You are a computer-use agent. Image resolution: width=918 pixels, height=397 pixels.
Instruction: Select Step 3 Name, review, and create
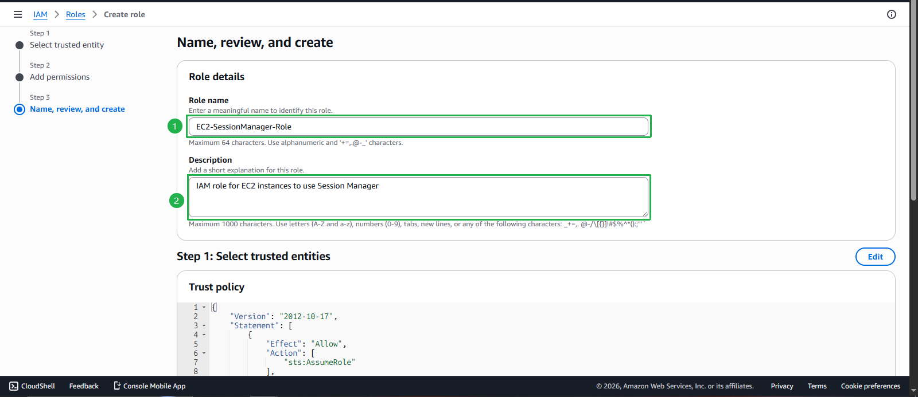click(77, 109)
